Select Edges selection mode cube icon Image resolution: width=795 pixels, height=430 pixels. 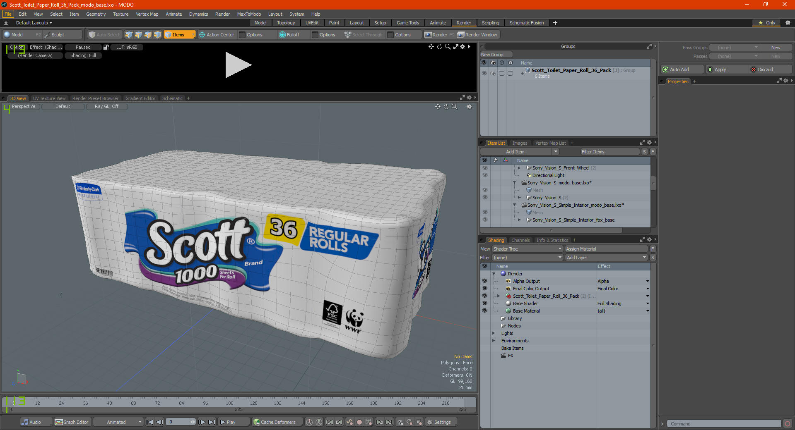pyautogui.click(x=138, y=35)
